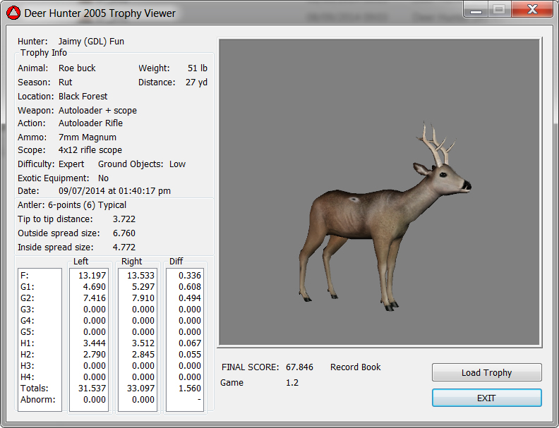Click the Outside spread size value 6.760
The width and height of the screenshot is (559, 428).
click(x=124, y=233)
